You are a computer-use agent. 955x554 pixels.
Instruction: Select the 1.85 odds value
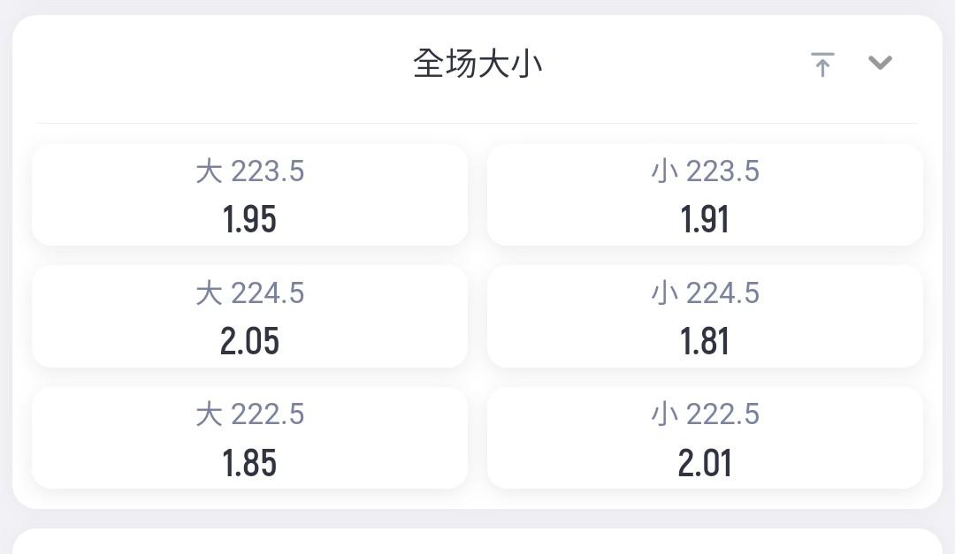[x=249, y=463]
